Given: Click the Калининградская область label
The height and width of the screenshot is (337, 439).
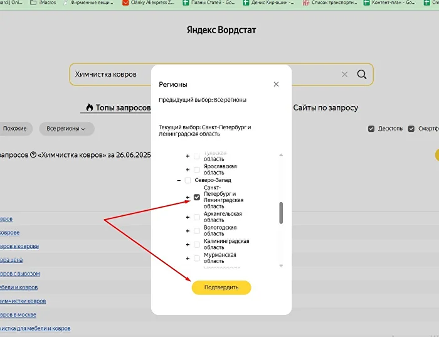Looking at the screenshot, I should click(226, 244).
